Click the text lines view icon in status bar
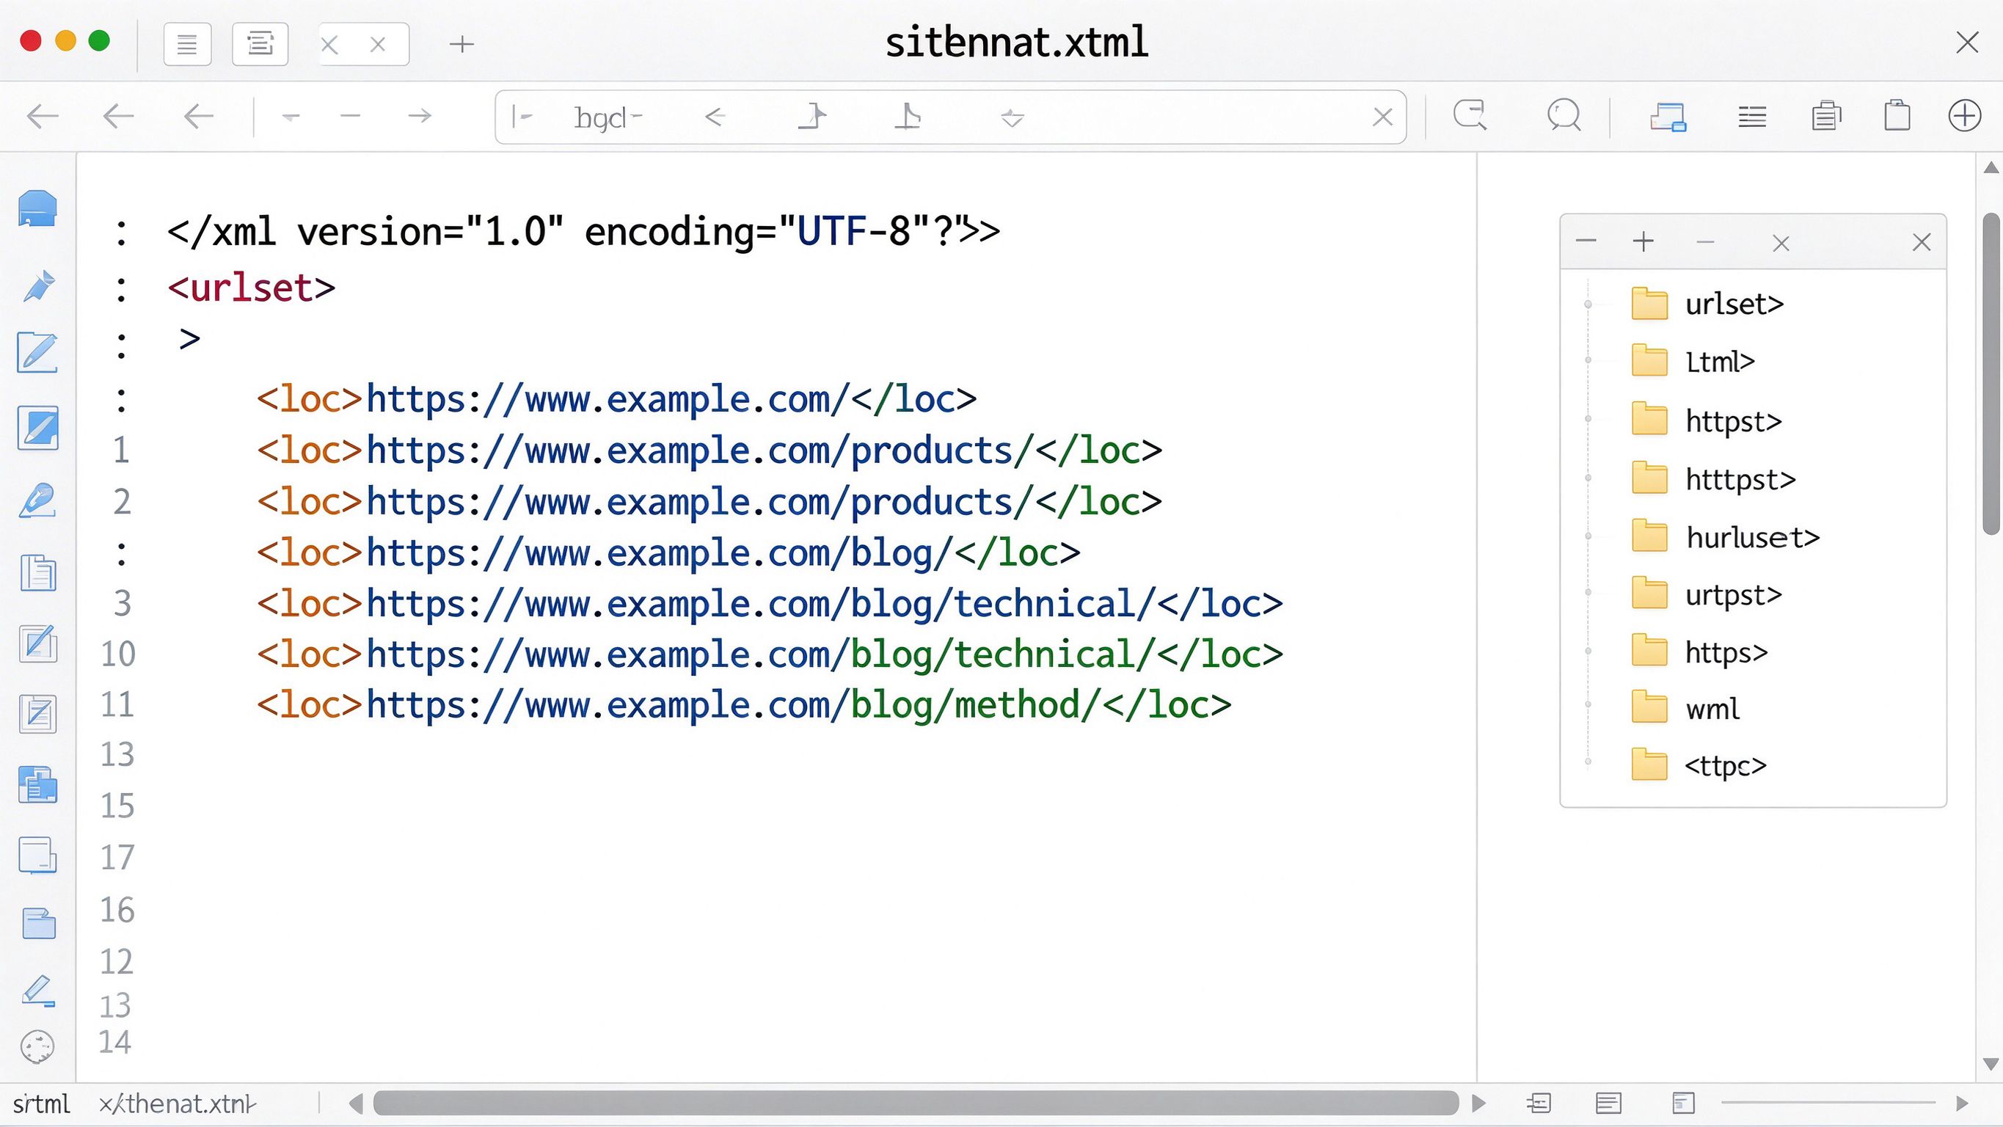This screenshot has height=1127, width=2003. [1608, 1103]
